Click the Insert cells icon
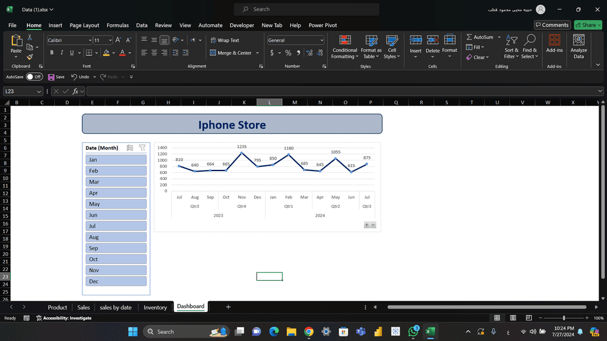 pos(416,40)
